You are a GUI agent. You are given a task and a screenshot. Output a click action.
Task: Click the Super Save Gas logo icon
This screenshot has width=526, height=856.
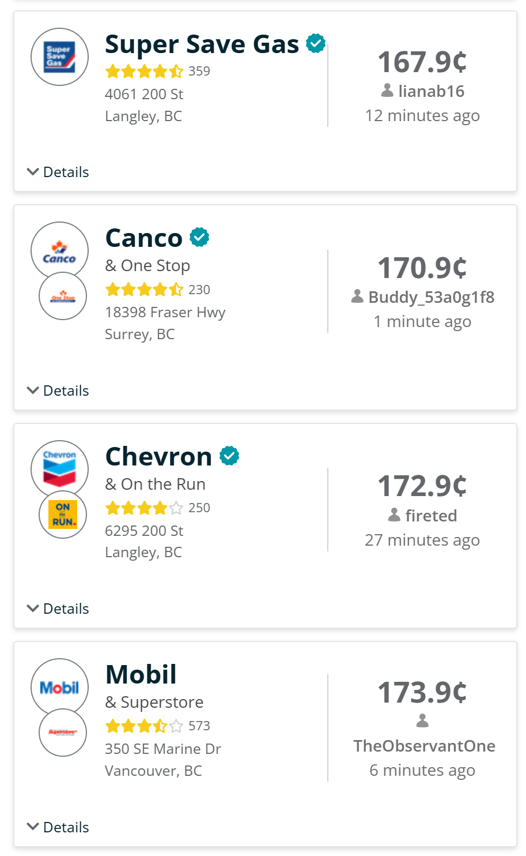[x=59, y=57]
